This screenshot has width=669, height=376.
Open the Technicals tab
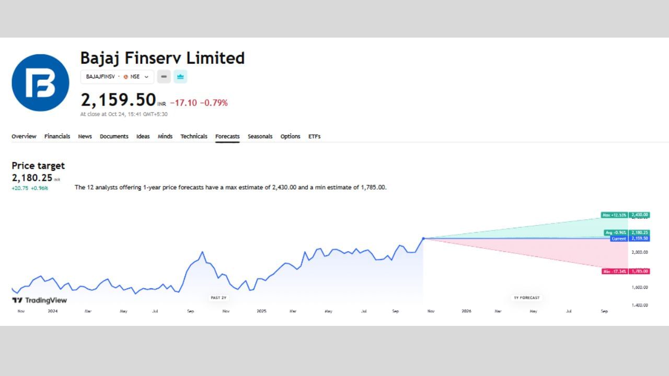coord(194,136)
